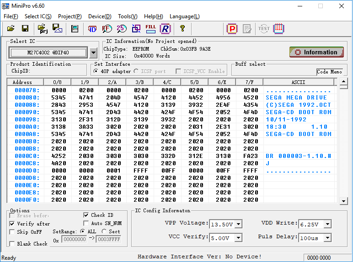Click the Program chip P icon
The width and height of the screenshot is (353, 262).
232,29
